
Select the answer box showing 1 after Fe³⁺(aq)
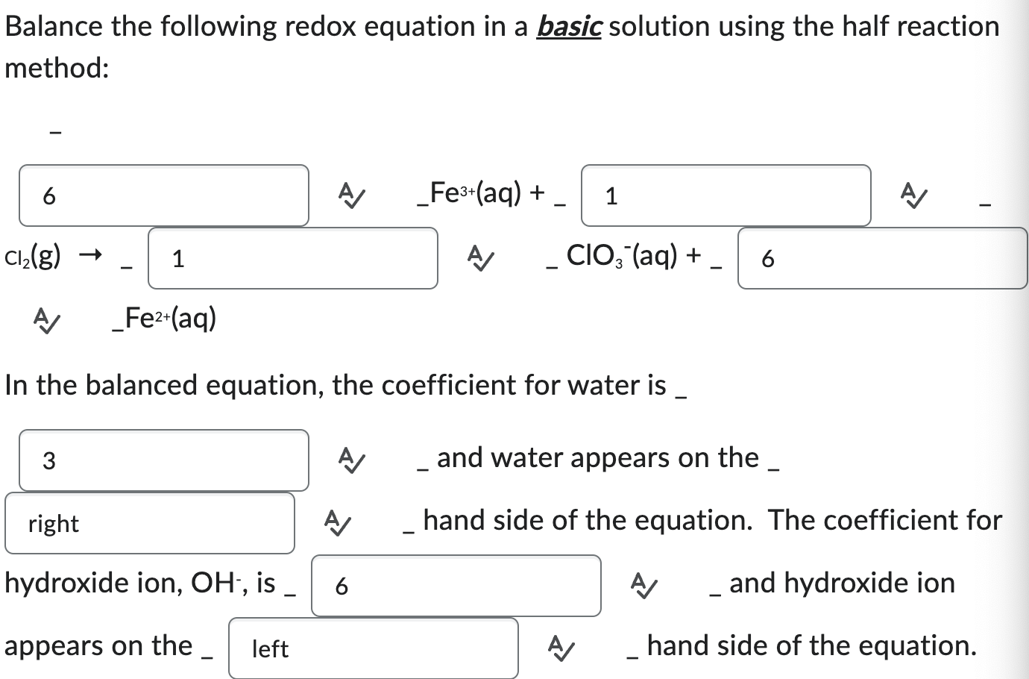724,195
